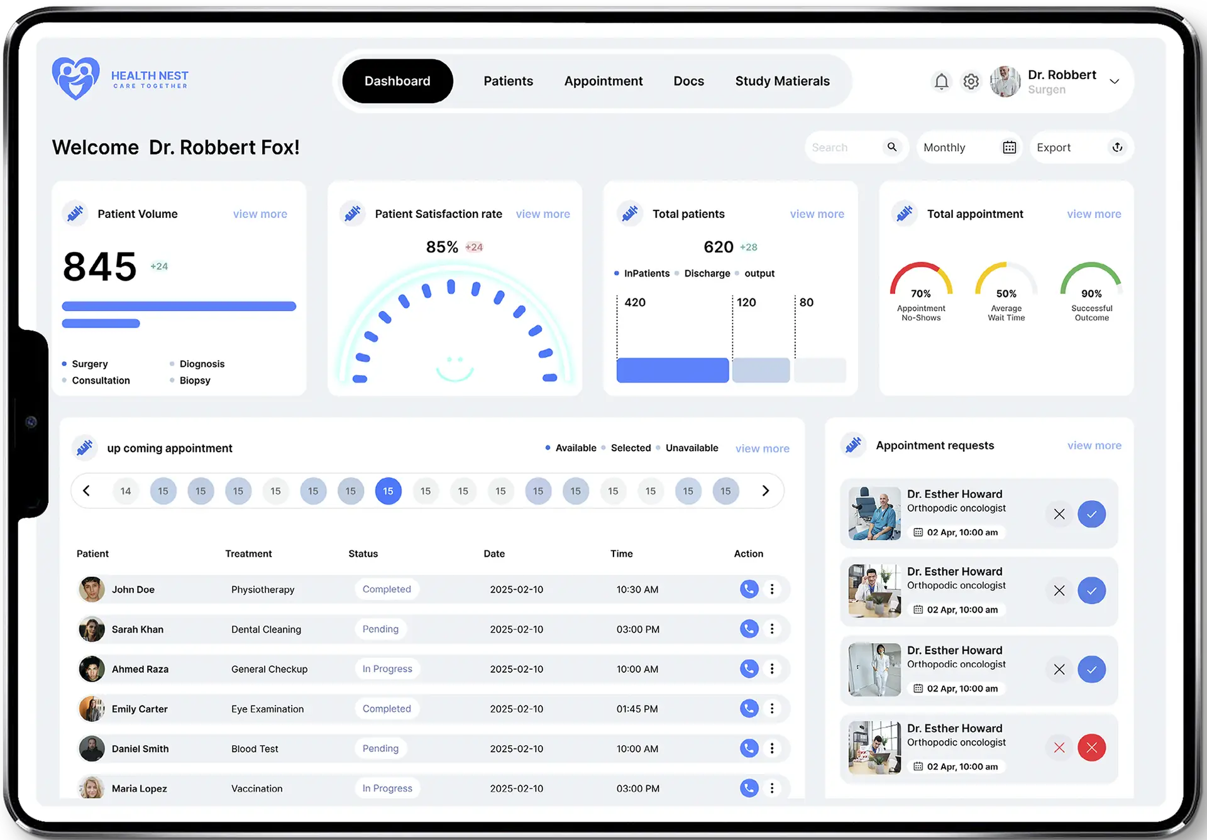Screen dimensions: 1207x840
Task: Click the search magnifier icon
Action: 891,147
